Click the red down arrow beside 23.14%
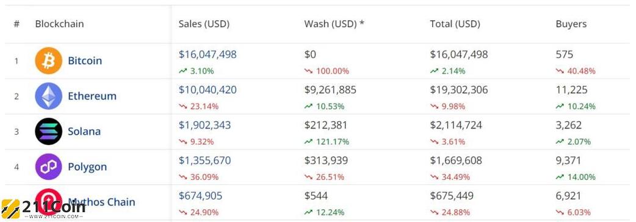This screenshot has height=222, width=636. (182, 107)
